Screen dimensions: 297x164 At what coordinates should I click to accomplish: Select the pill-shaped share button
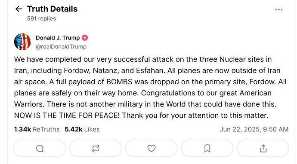tap(263, 149)
